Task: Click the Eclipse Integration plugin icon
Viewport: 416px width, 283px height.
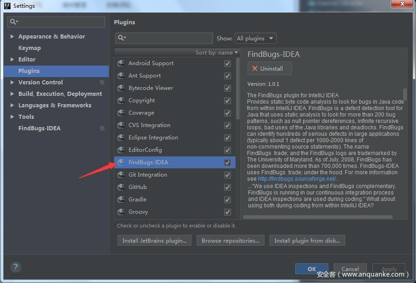Action: (x=121, y=137)
